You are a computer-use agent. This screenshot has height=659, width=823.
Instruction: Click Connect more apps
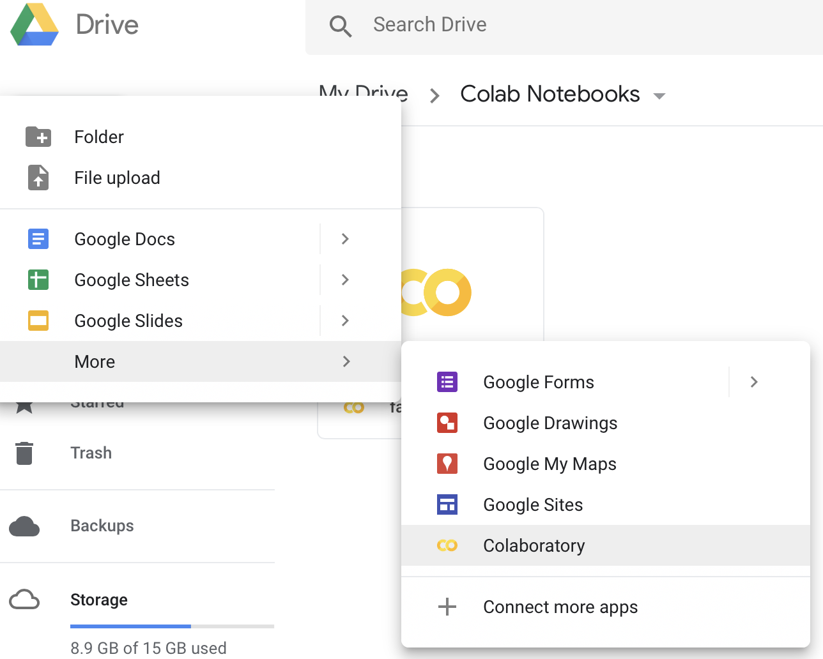click(560, 607)
